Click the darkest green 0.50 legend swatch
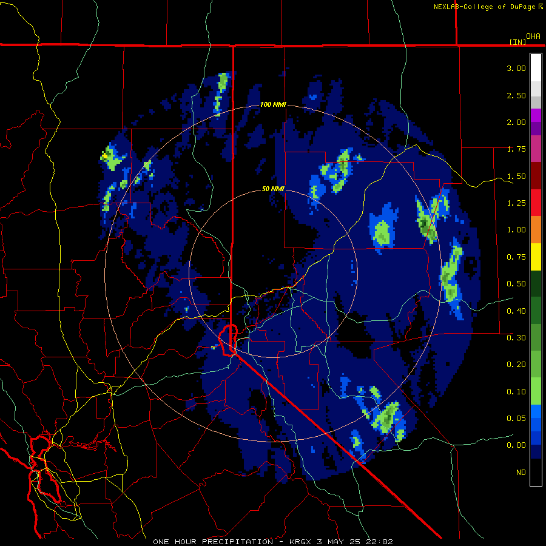This screenshot has width=546, height=546. click(536, 283)
